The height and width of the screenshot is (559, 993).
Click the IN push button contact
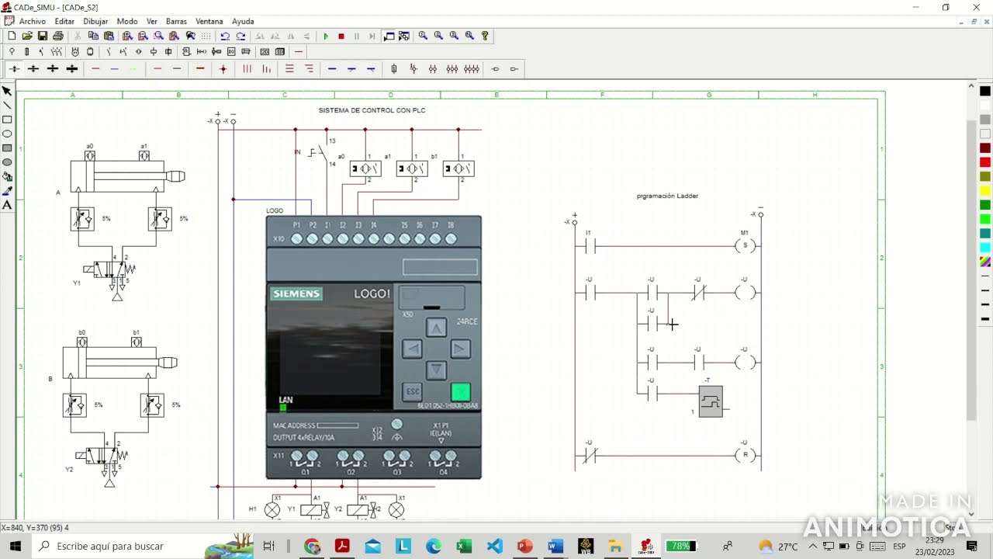tap(318, 152)
